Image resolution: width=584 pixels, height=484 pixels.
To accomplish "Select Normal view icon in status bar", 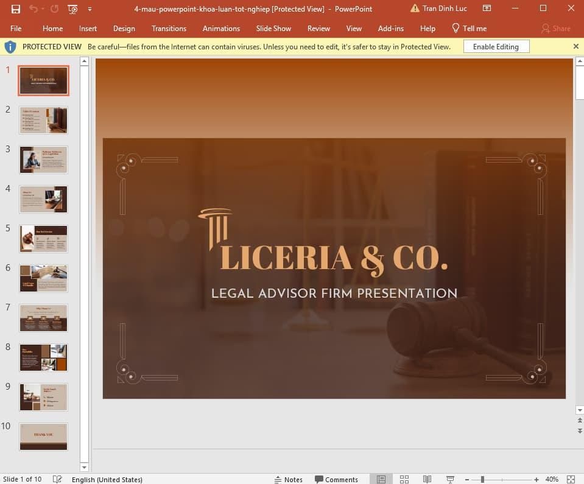I will click(381, 479).
